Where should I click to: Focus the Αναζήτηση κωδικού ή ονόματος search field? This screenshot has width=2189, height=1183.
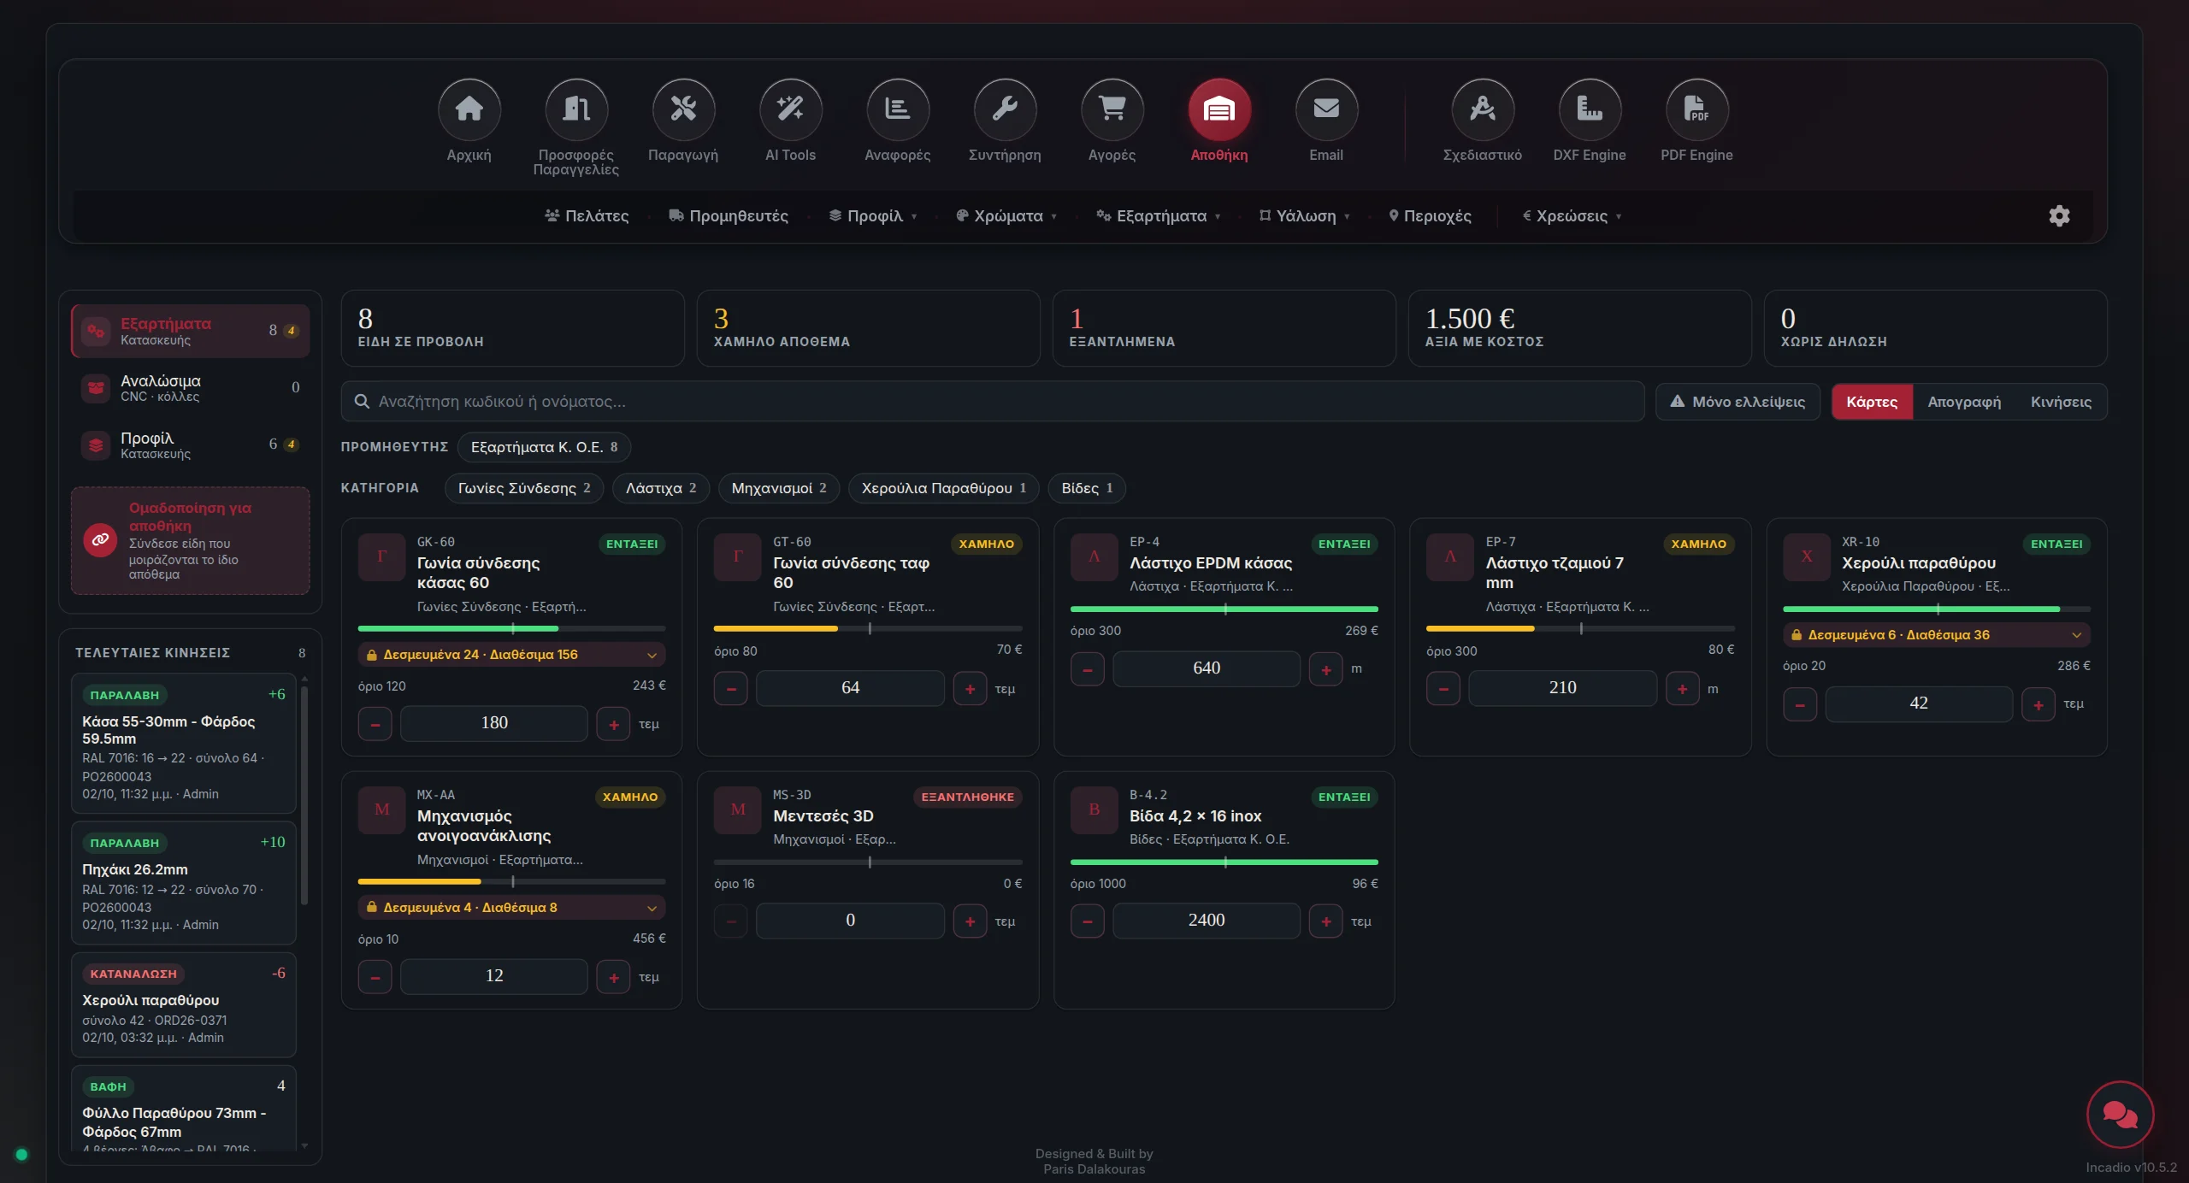pyautogui.click(x=992, y=402)
